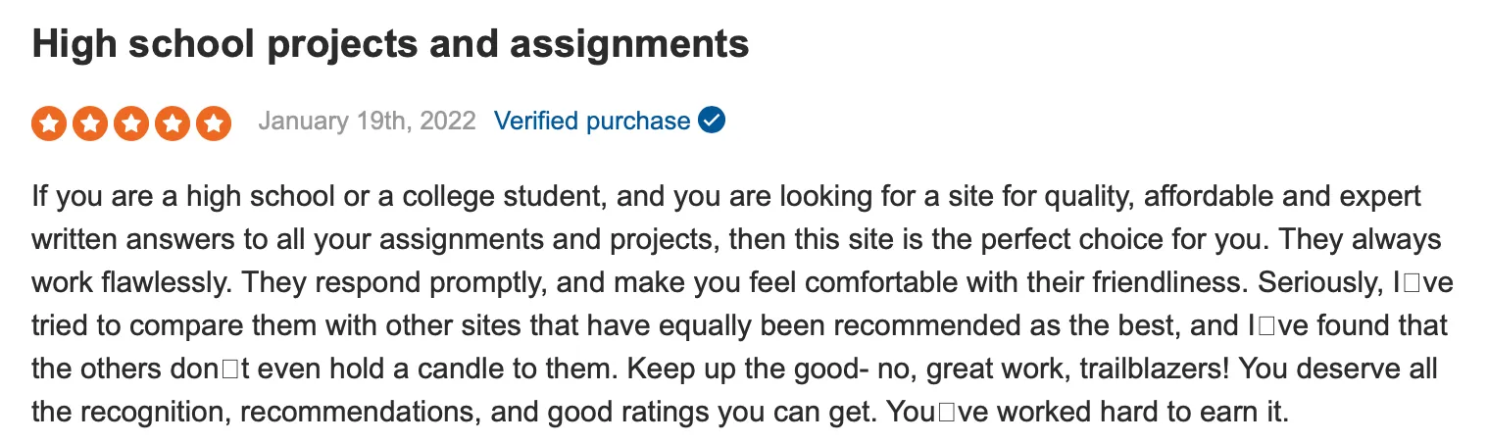
Task: Click the fifth orange rating star
Action: pos(214,123)
